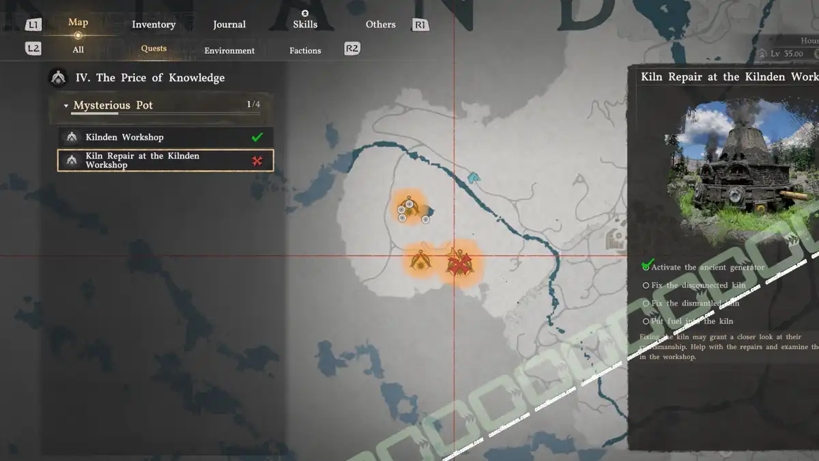The height and width of the screenshot is (461, 819).
Task: Click the gray town icon on map
Action: click(616, 238)
